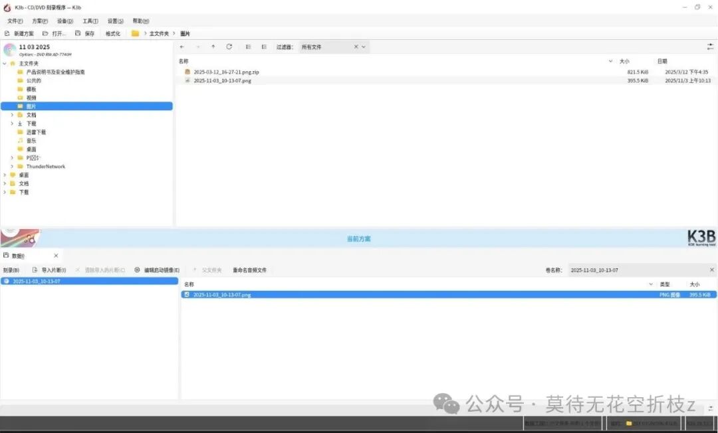Viewport: 718px width, 433px height.
Task: Open the 工具(T) menu
Action: tap(90, 21)
